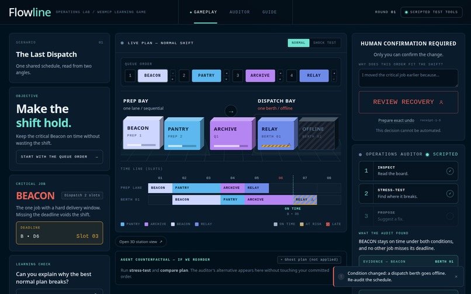Click the Ghost plan (not applied) badge

[309, 260]
